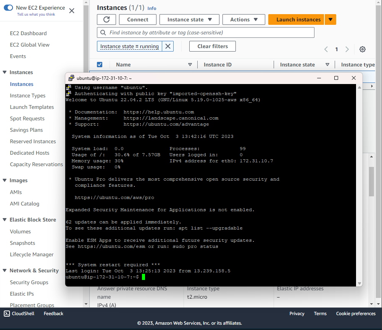The image size is (382, 330).
Task: Sort by Name column arrow
Action: click(190, 65)
